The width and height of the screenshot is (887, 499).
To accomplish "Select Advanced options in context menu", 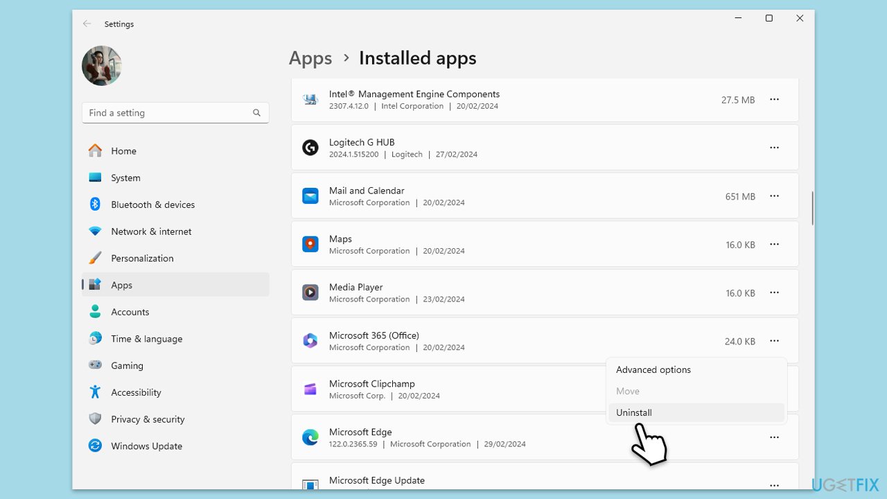I will (653, 370).
